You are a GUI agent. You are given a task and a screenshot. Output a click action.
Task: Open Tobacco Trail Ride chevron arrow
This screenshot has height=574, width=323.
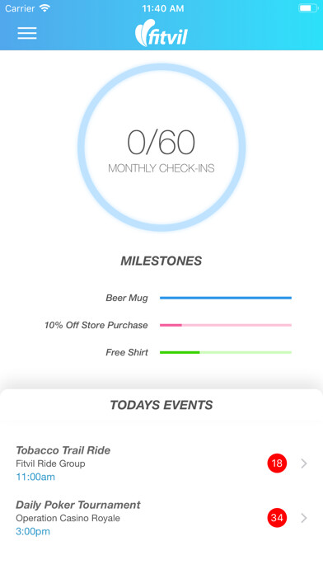pyautogui.click(x=304, y=463)
